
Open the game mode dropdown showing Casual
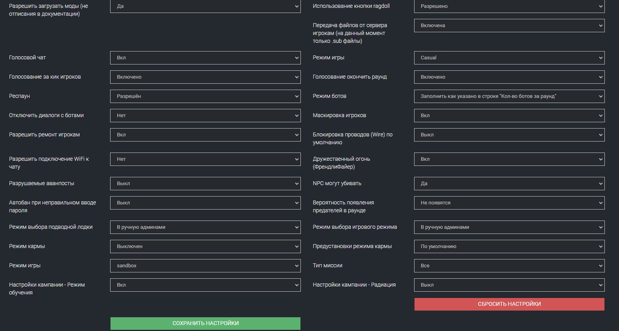tap(509, 58)
